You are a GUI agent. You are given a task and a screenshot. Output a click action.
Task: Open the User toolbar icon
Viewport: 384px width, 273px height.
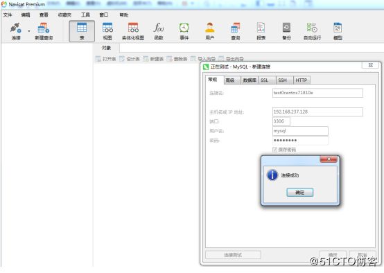pos(209,31)
